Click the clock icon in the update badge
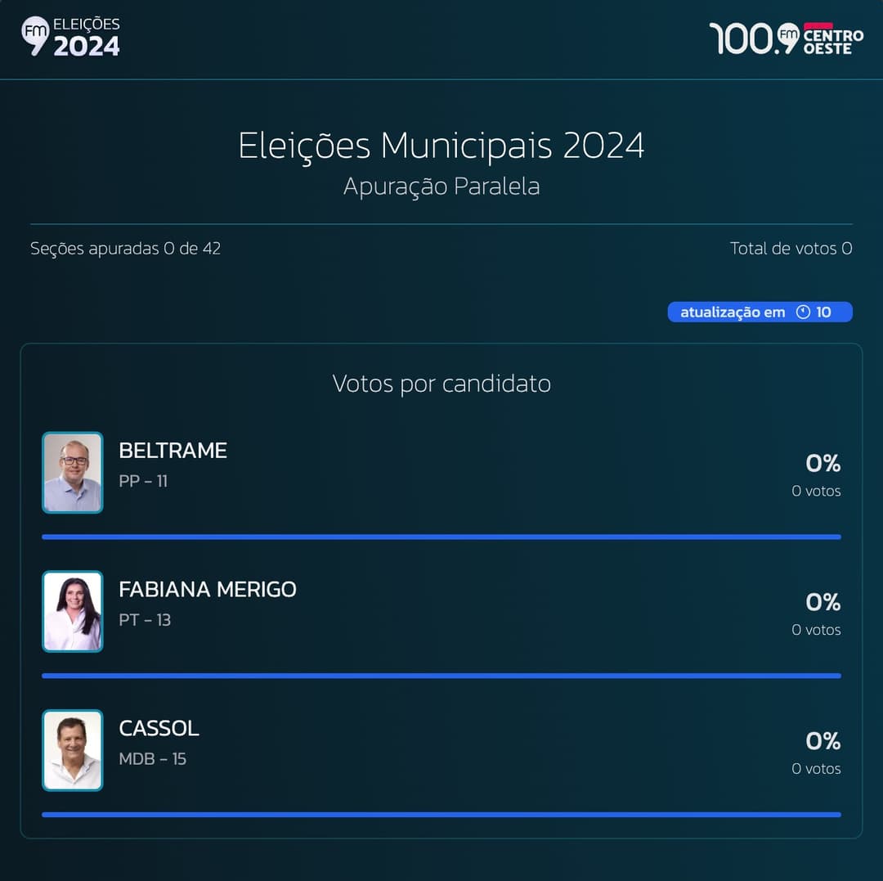The width and height of the screenshot is (883, 881). point(804,312)
